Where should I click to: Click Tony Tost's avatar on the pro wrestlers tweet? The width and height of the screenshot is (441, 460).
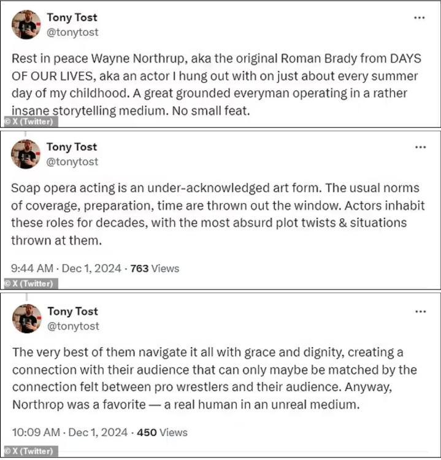pyautogui.click(x=26, y=318)
